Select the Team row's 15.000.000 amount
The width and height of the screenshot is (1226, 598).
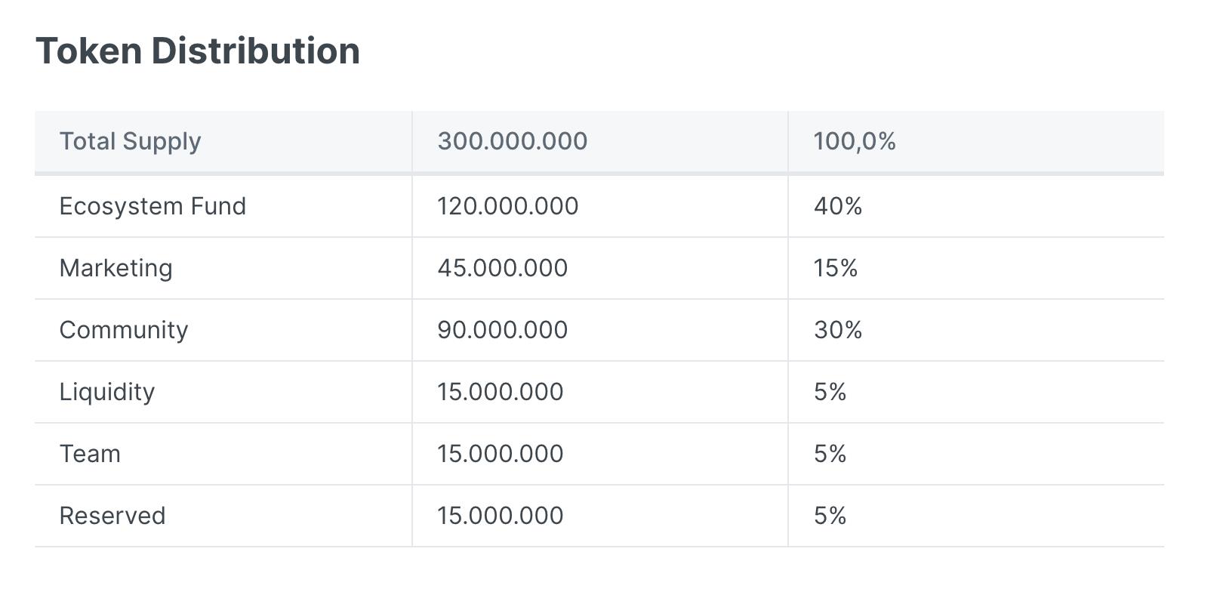tap(500, 454)
